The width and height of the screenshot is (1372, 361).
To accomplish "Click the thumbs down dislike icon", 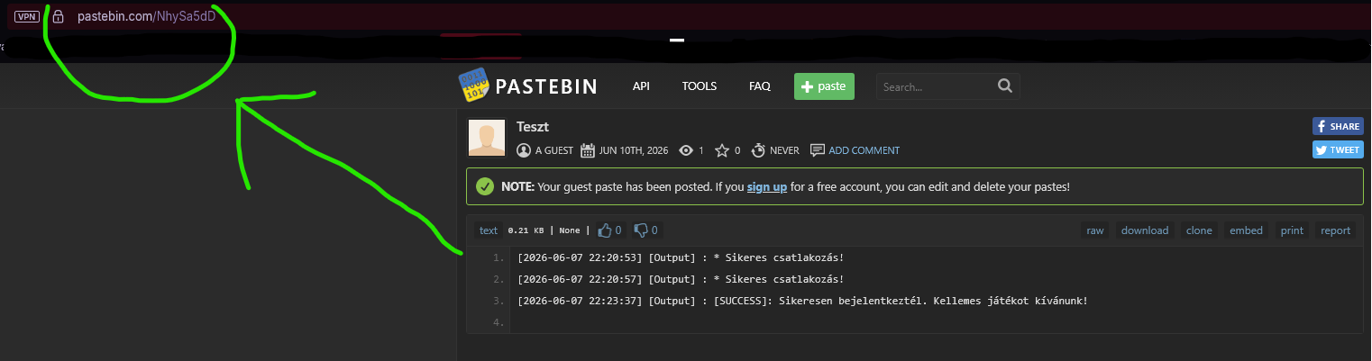I will (641, 230).
